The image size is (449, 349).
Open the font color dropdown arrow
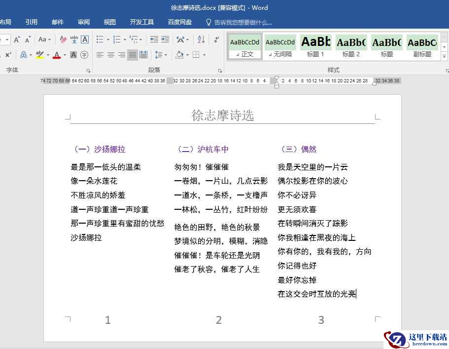tap(65, 55)
